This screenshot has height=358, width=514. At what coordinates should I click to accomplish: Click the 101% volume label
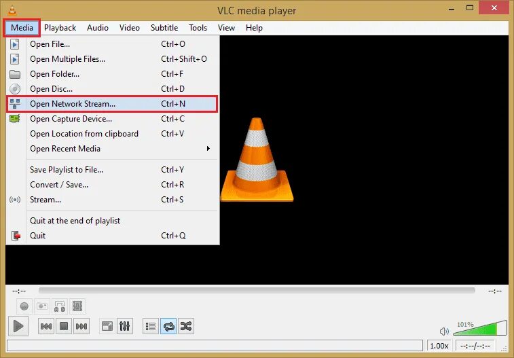click(465, 324)
